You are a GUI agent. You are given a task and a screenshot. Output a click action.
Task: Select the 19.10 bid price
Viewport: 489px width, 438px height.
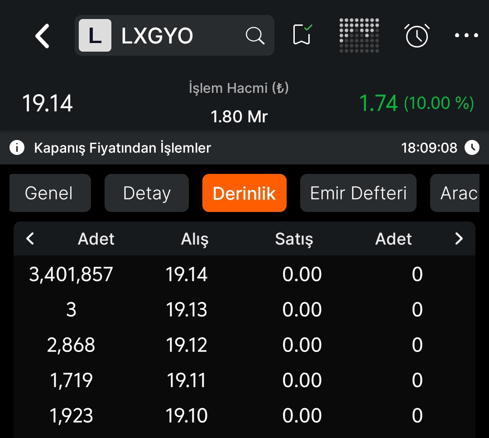[187, 415]
